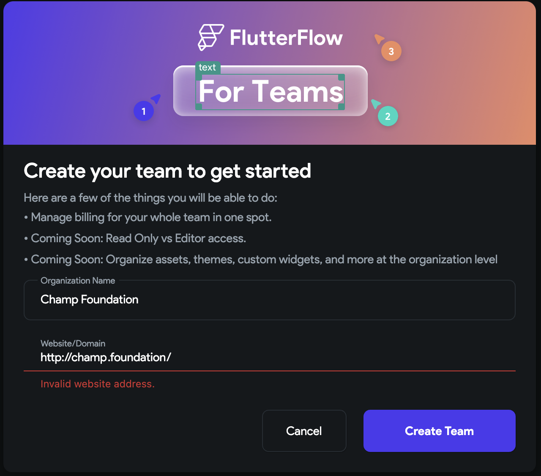Image resolution: width=541 pixels, height=476 pixels.
Task: Click the purple collaborator arrow pointer
Action: pyautogui.click(x=155, y=99)
